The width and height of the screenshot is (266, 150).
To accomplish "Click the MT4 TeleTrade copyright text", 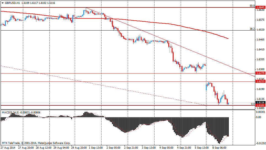I will pyautogui.click(x=36, y=143).
